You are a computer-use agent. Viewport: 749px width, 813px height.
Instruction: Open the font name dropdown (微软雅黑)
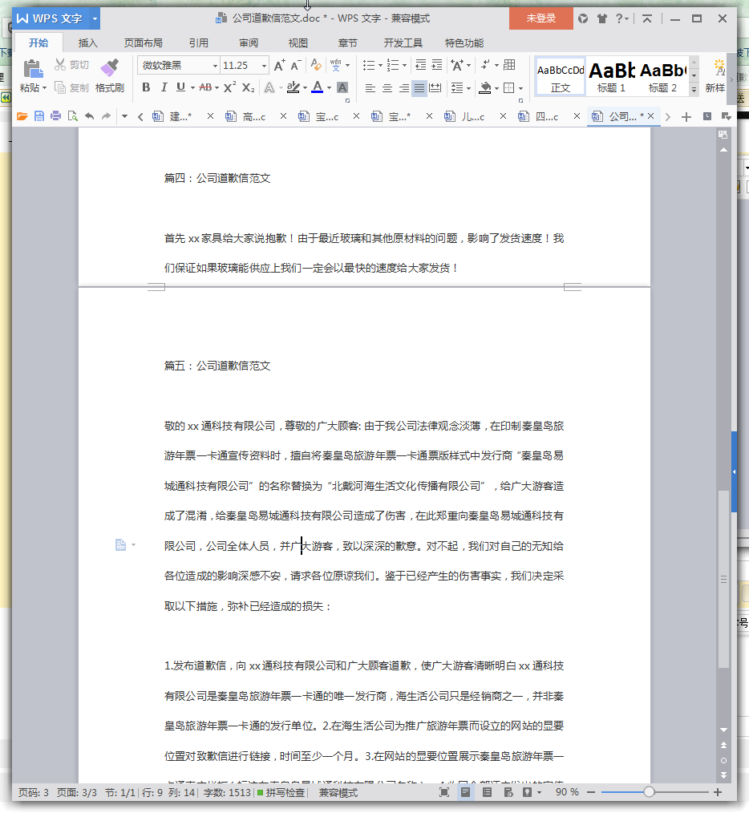pyautogui.click(x=215, y=66)
